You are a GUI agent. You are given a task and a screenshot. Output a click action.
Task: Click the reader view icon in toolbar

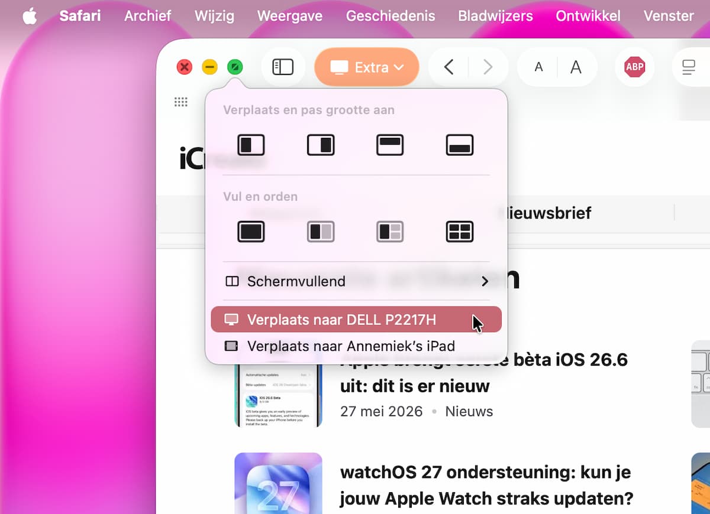pos(689,67)
